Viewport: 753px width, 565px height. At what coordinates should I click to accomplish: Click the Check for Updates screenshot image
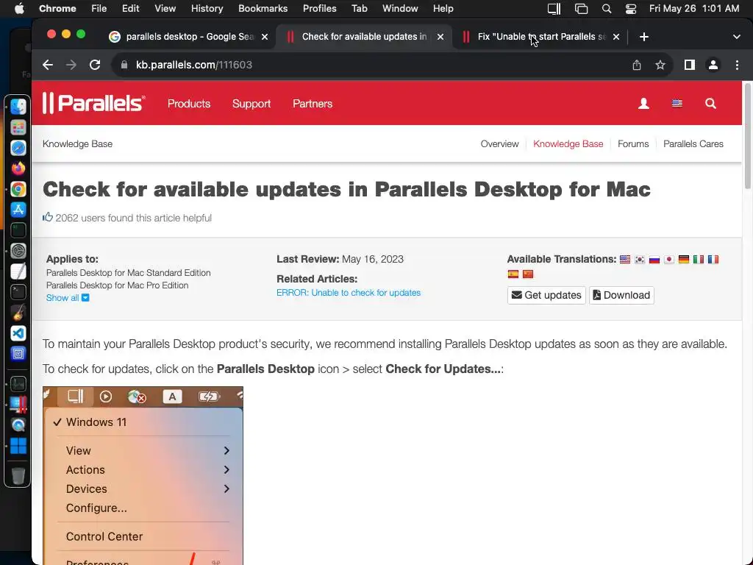(x=143, y=476)
